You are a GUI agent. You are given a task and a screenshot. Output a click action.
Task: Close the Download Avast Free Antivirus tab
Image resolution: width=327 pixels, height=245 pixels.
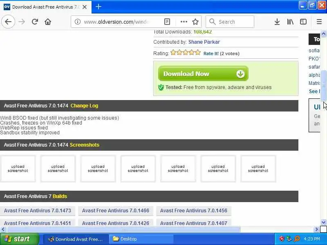click(85, 7)
